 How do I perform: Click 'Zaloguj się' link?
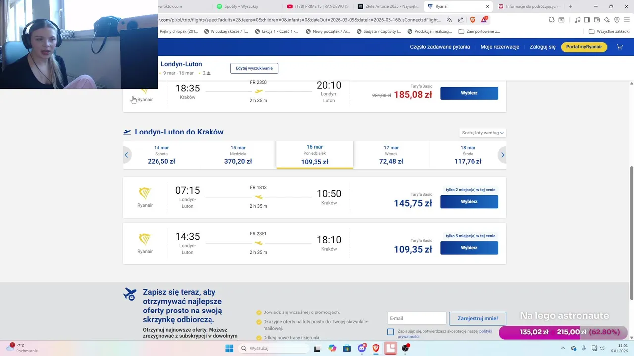(543, 47)
